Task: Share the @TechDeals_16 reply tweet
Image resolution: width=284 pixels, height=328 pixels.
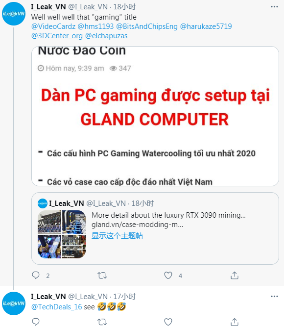Action: (235, 322)
